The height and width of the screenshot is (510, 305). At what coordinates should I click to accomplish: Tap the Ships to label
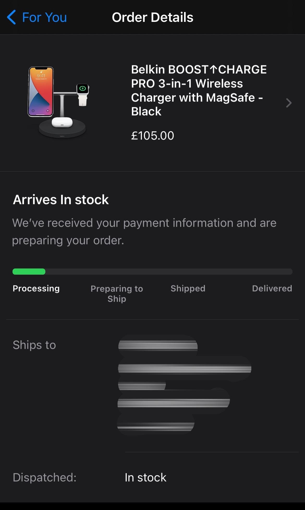[x=34, y=345]
